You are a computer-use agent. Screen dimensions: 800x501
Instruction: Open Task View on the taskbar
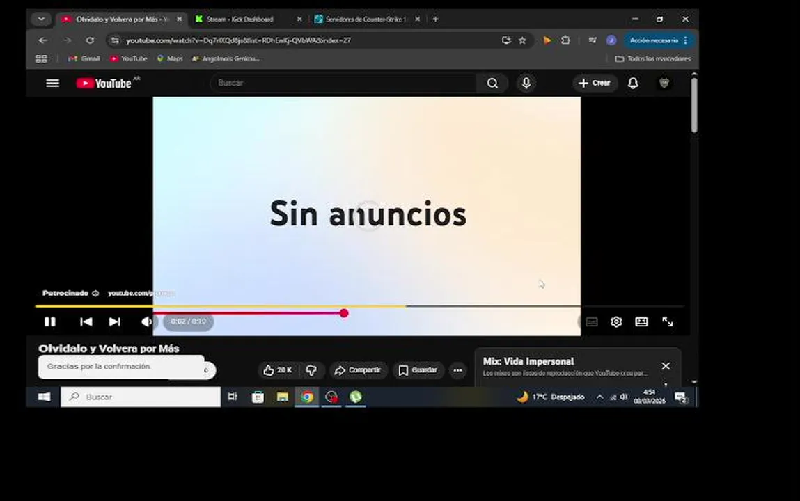coord(232,397)
